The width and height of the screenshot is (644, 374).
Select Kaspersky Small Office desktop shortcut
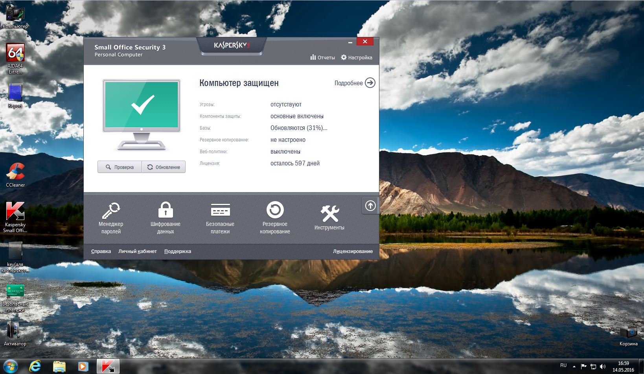(15, 217)
